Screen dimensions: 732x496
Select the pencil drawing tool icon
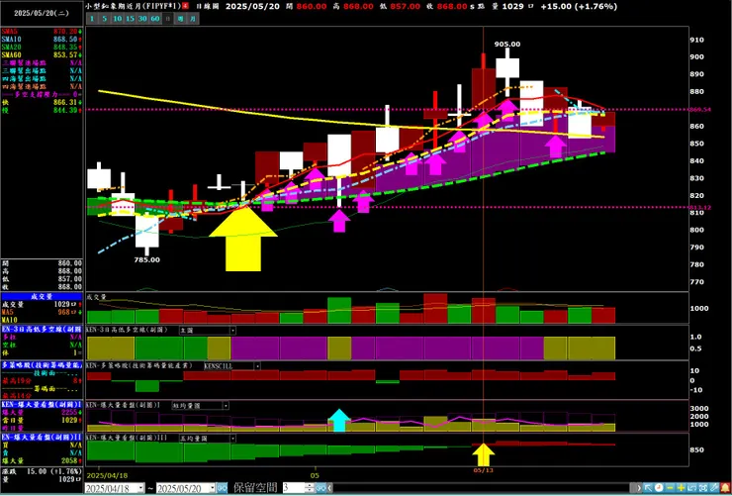[x=714, y=488]
